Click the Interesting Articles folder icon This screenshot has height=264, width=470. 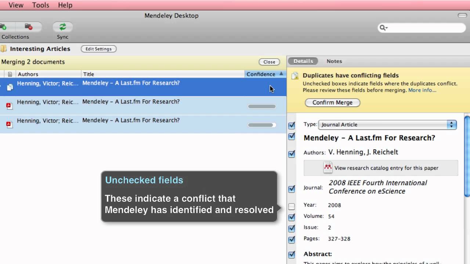point(4,49)
